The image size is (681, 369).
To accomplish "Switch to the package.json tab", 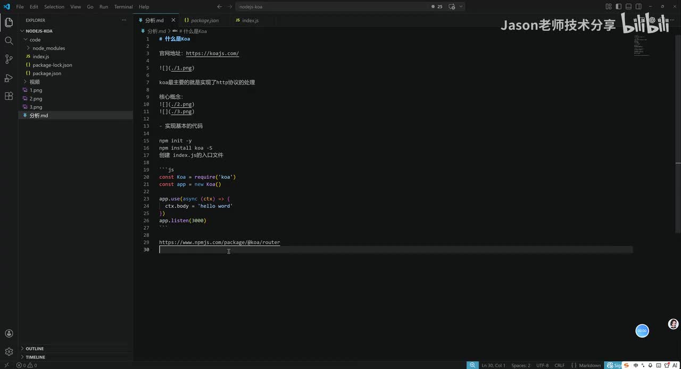I will [205, 20].
